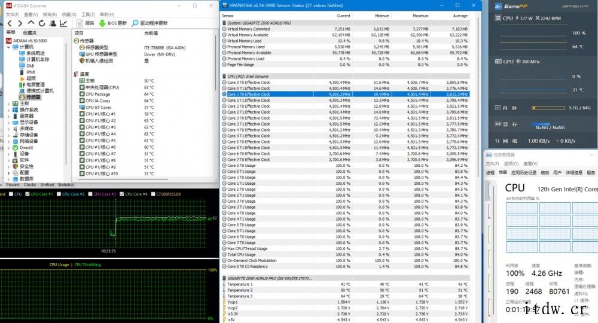The image size is (598, 323).
Task: Open the 文件(F) menu in AIDA64
Action: pos(12,14)
